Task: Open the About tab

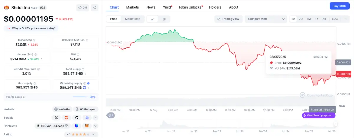Action: [234, 7]
